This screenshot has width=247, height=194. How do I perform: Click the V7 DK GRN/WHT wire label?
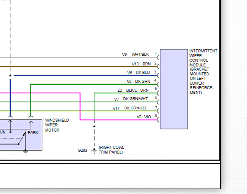coord(131,99)
